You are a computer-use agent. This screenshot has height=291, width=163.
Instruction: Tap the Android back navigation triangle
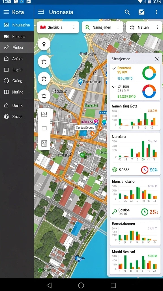(49, 285)
